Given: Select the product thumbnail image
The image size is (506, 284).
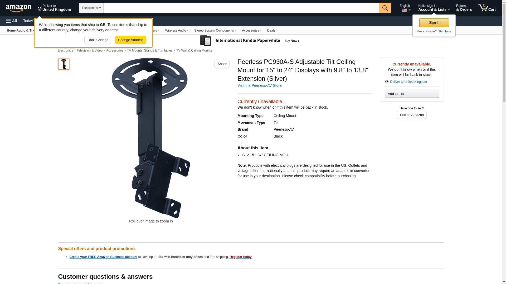Looking at the screenshot, I should [64, 64].
